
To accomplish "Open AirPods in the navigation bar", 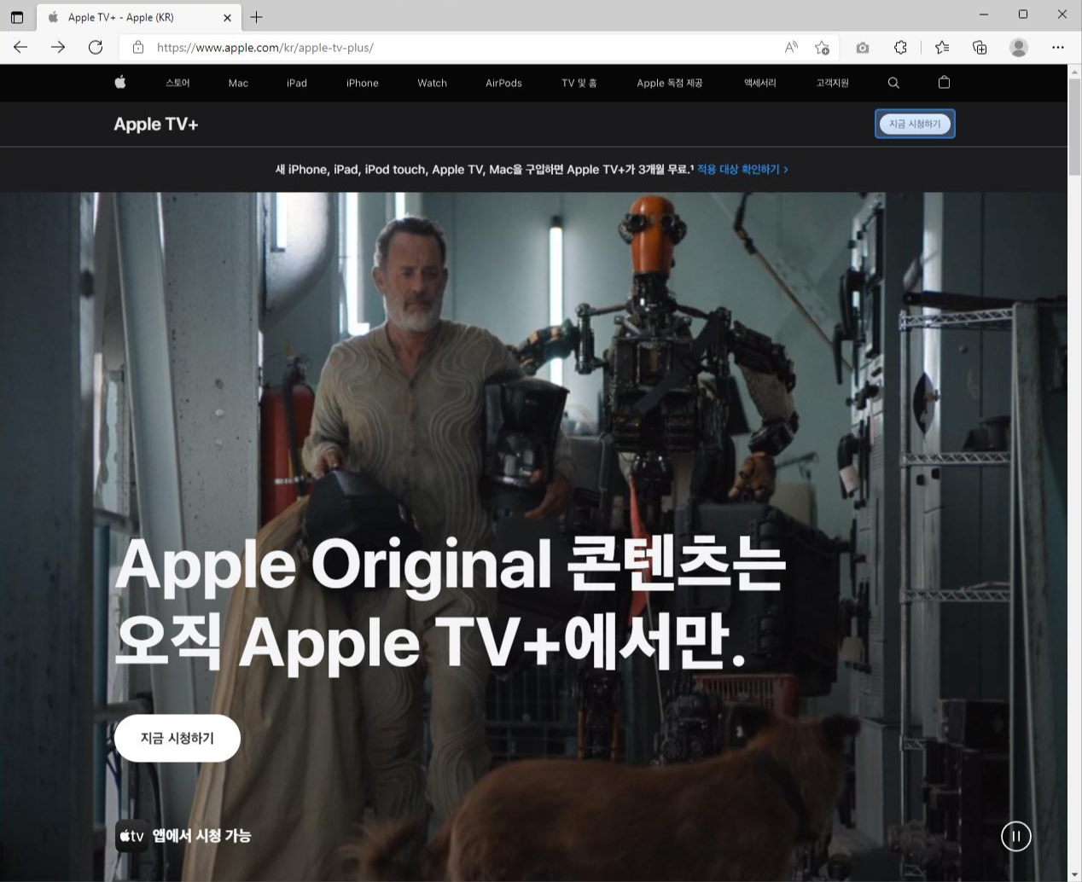I will pyautogui.click(x=503, y=83).
